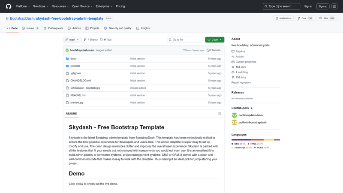Select the Code tab

pyautogui.click(x=12, y=28)
